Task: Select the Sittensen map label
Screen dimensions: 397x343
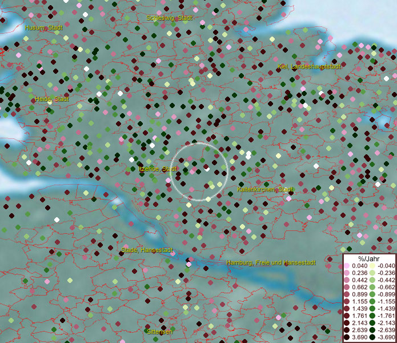Action: pos(159,332)
